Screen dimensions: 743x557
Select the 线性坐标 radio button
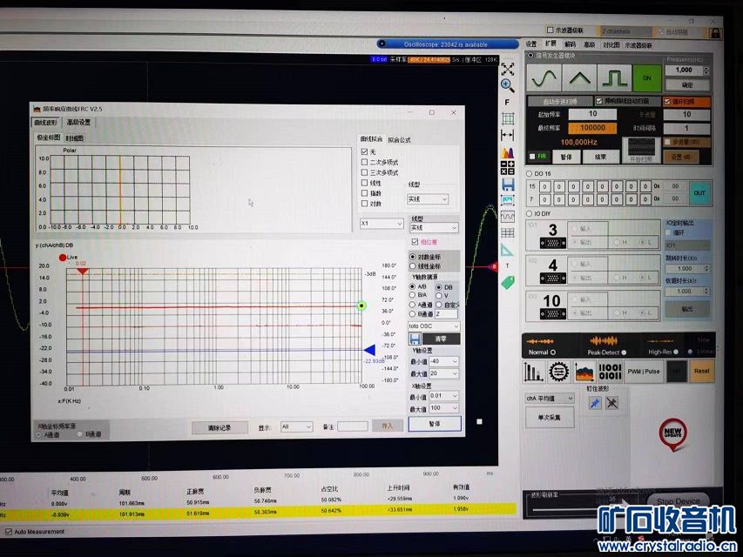(412, 266)
